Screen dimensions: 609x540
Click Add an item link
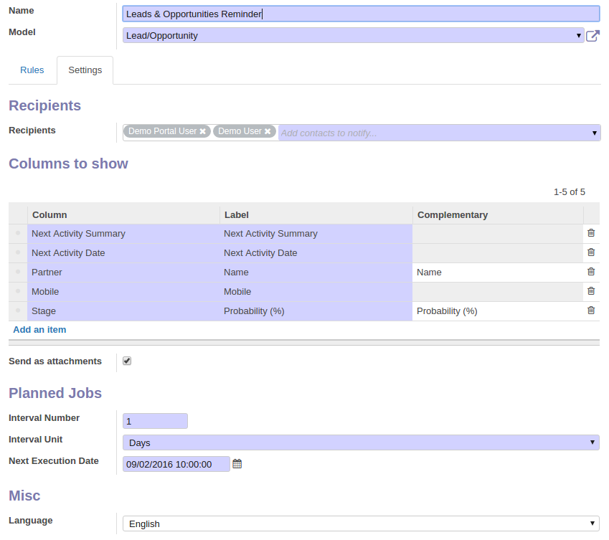39,330
